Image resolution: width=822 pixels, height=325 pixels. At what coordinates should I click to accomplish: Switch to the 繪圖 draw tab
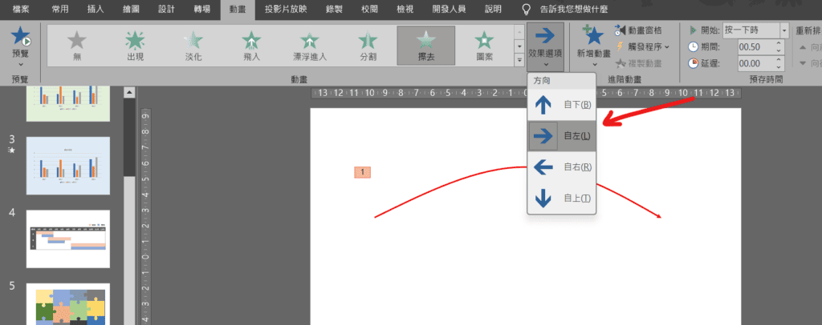coord(131,10)
